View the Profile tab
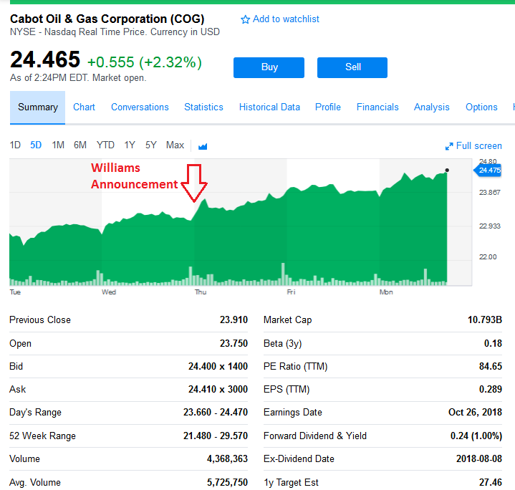The image size is (515, 490). pos(328,107)
